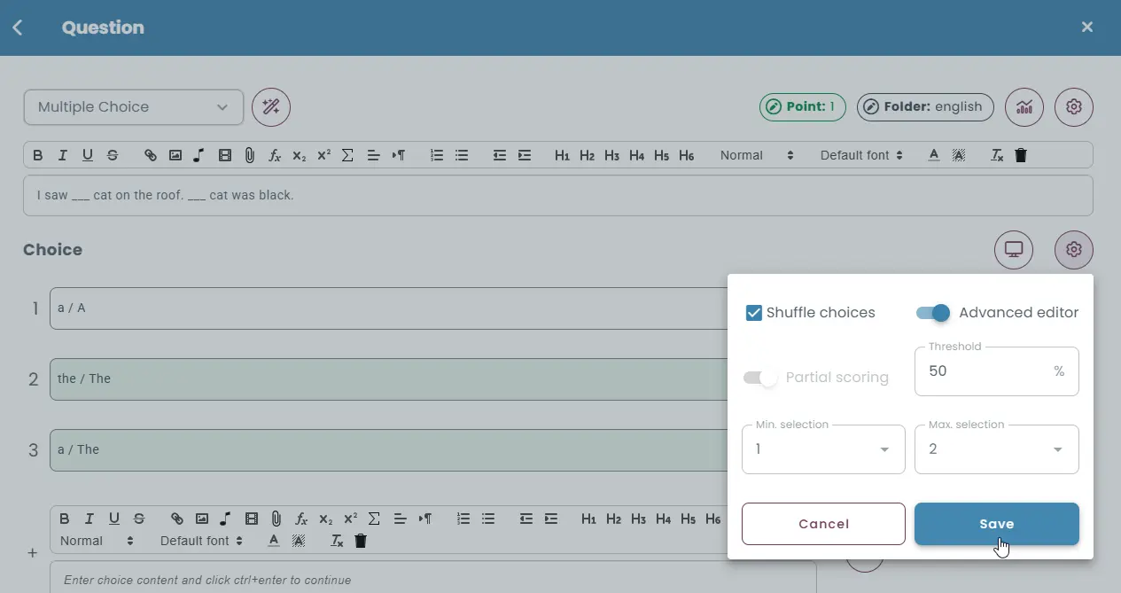The width and height of the screenshot is (1121, 593).
Task: Toggle Partial scoring switch
Action: tap(759, 378)
